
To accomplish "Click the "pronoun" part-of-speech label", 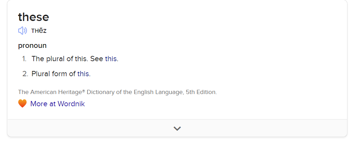I will pyautogui.click(x=32, y=45).
